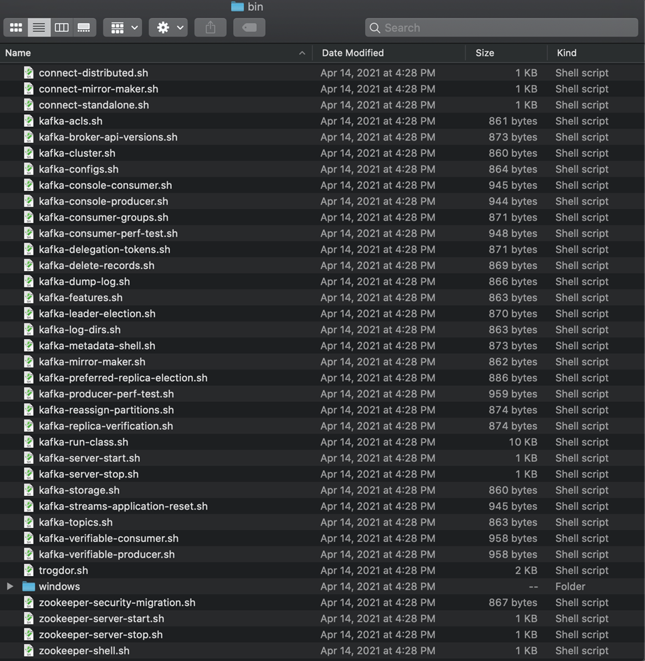Click the Folder kind label of windows
This screenshot has height=661, width=645.
[570, 586]
